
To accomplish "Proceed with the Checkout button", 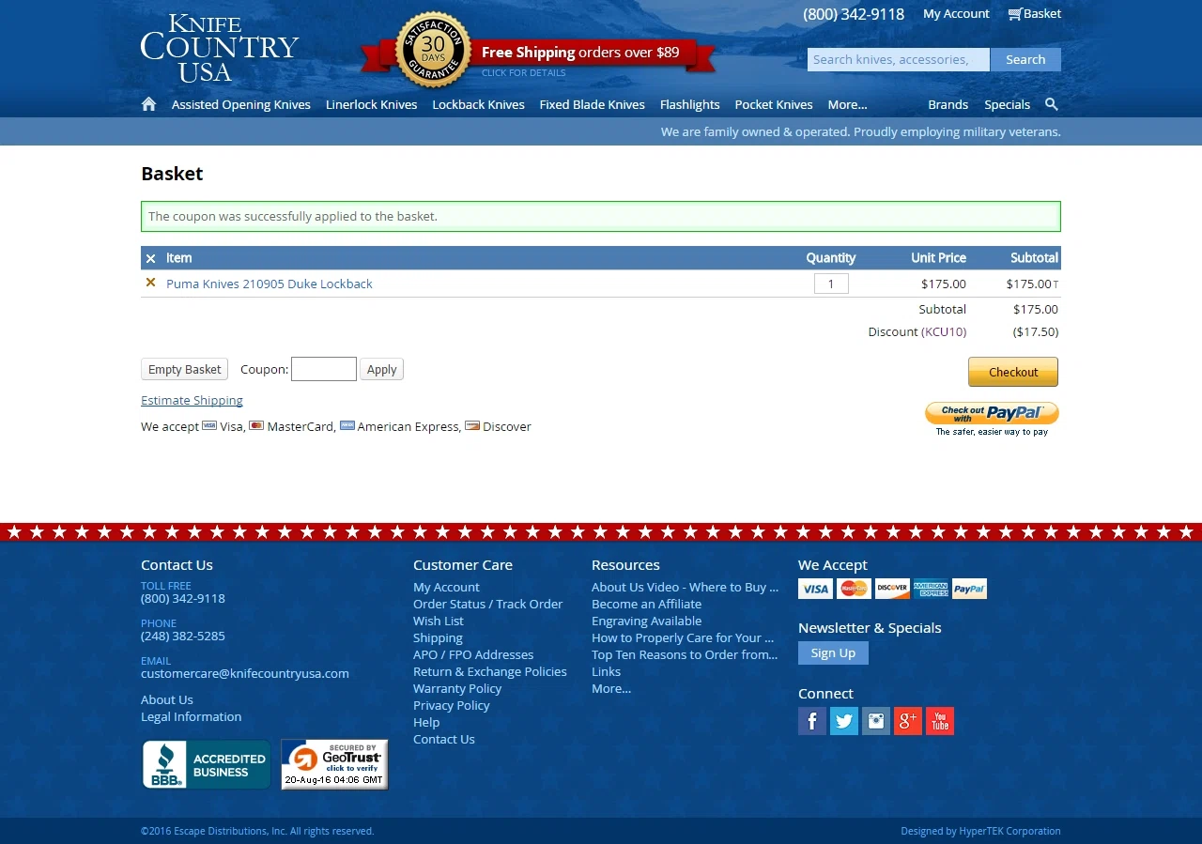I will (1013, 372).
